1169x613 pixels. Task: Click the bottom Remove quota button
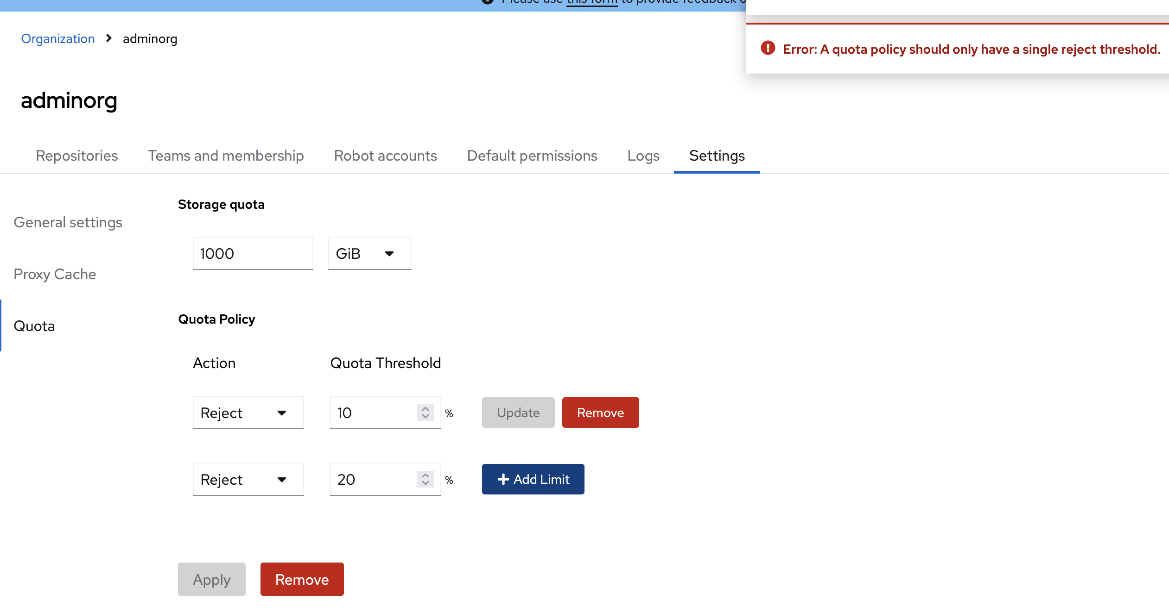tap(302, 579)
